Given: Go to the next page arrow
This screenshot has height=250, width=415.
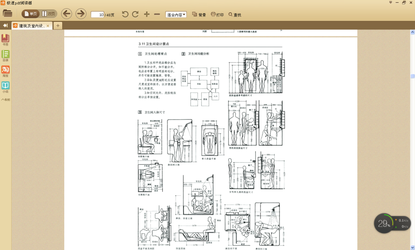Looking at the screenshot, I should coord(81,14).
